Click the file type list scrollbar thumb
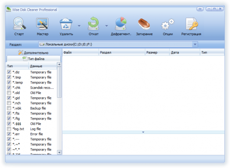230x168 pixels. point(59,82)
